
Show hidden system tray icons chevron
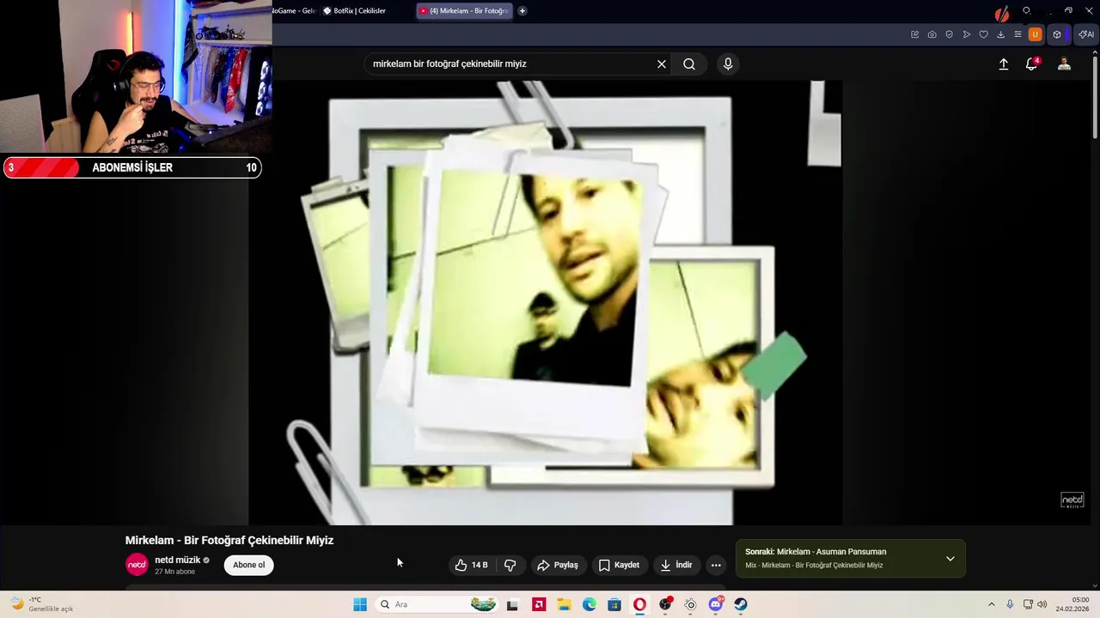click(x=991, y=604)
